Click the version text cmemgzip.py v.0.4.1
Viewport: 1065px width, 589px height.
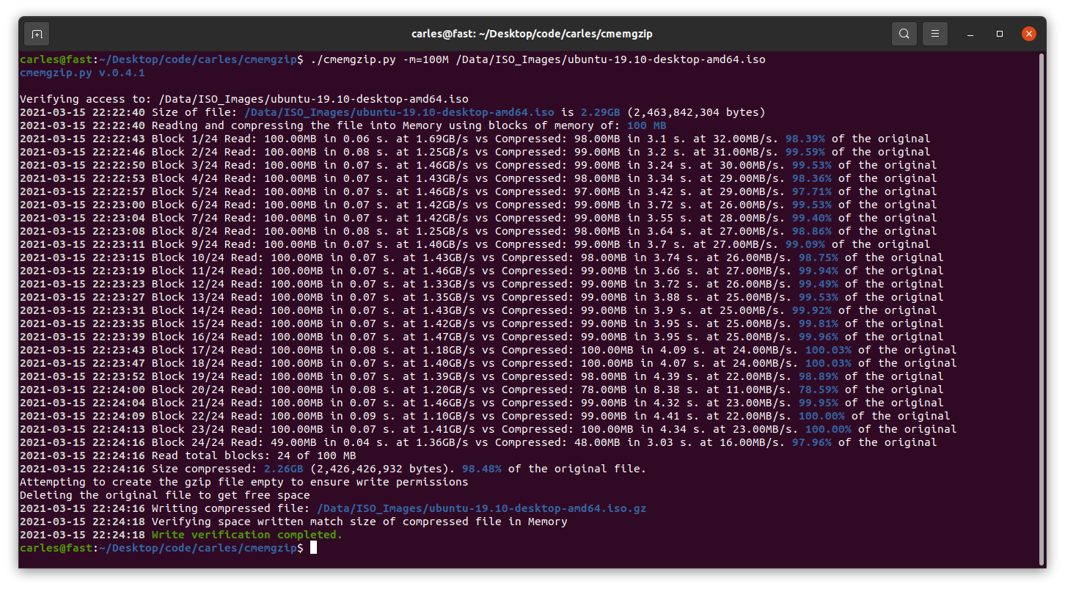[x=82, y=73]
